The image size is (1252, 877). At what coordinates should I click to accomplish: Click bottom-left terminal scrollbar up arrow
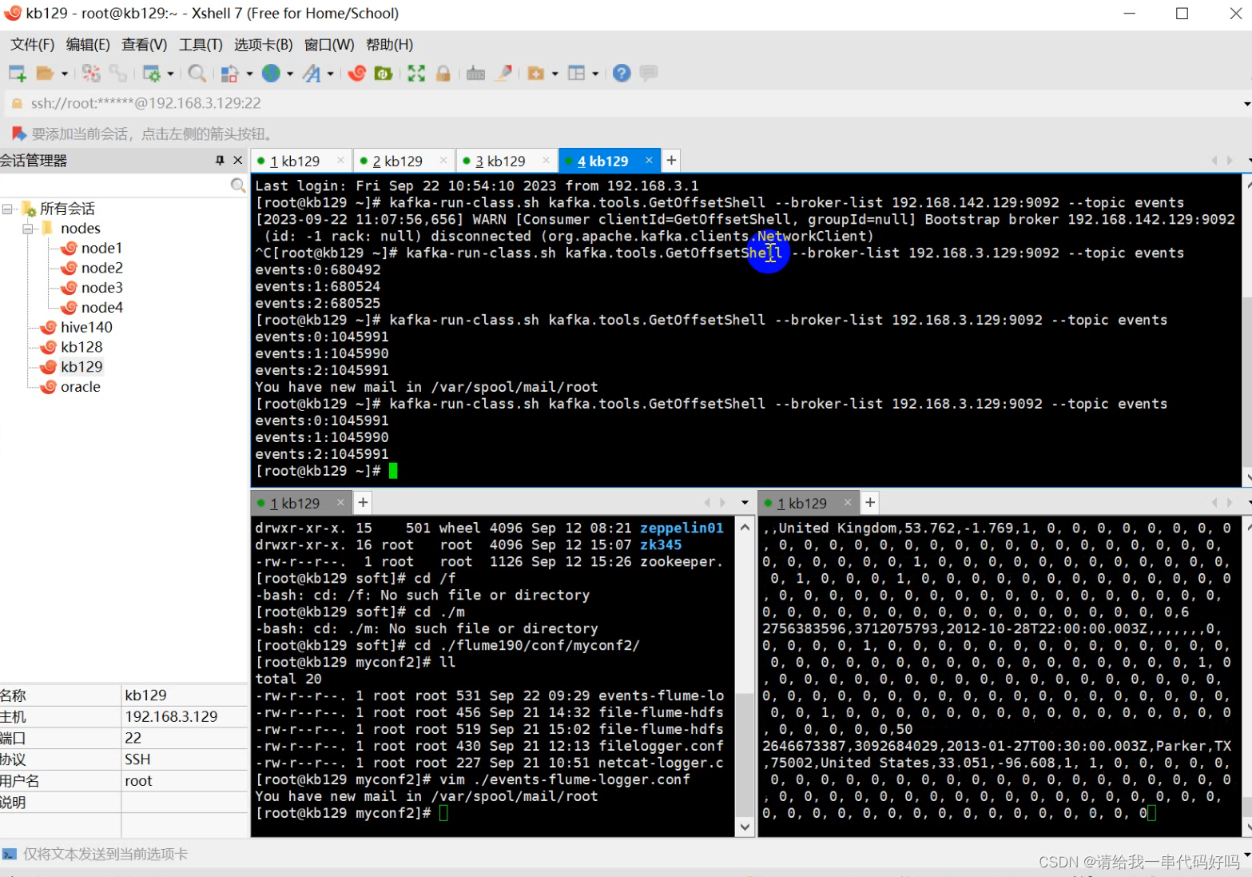(x=745, y=527)
